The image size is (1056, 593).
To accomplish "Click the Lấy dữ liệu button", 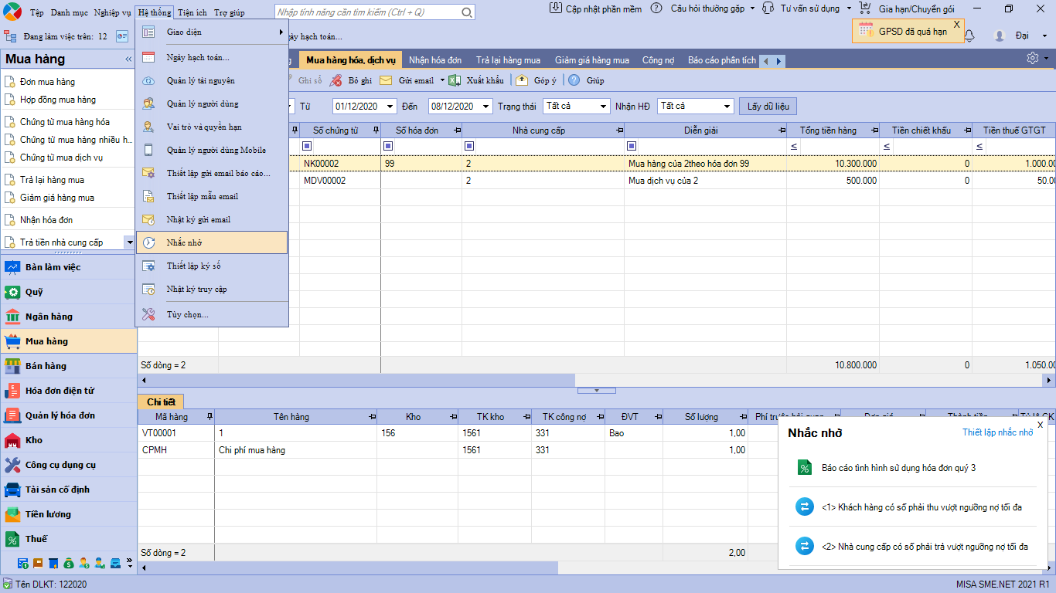I will (x=768, y=107).
